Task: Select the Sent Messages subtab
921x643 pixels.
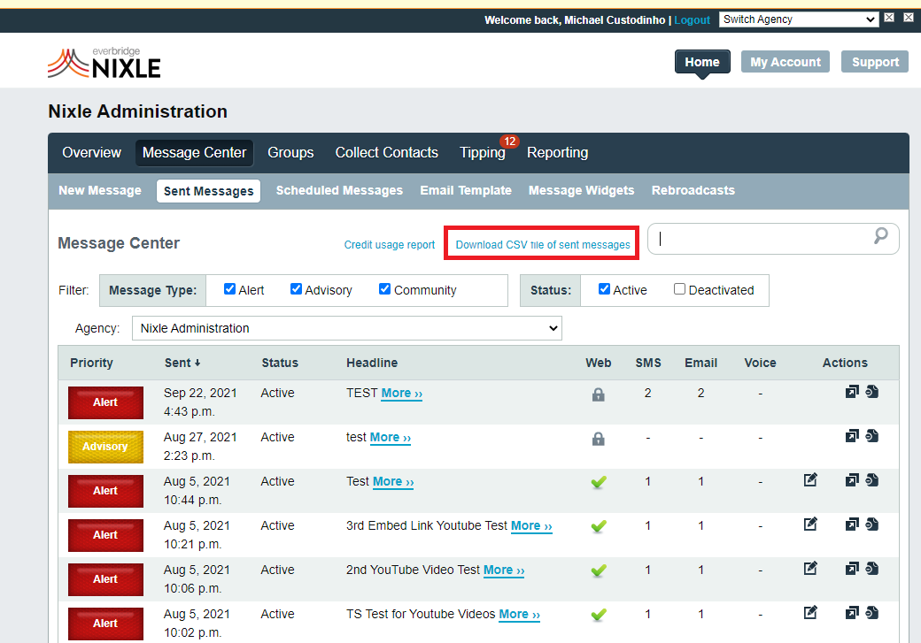Action: coord(208,191)
